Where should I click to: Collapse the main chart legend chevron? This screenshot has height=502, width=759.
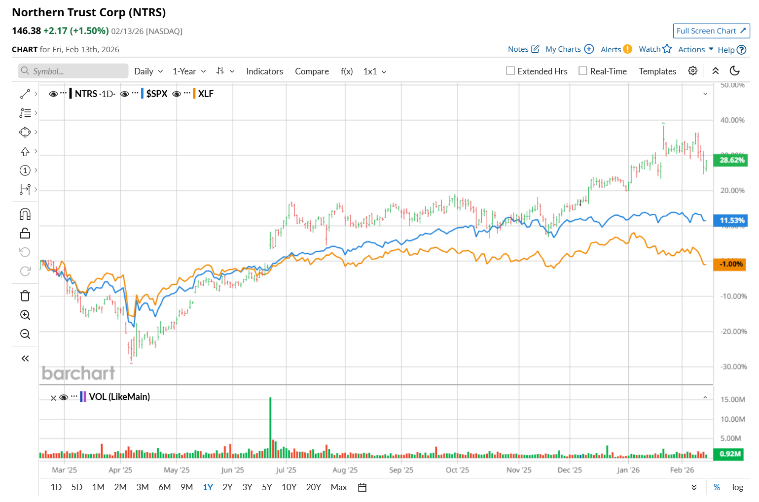tap(705, 94)
